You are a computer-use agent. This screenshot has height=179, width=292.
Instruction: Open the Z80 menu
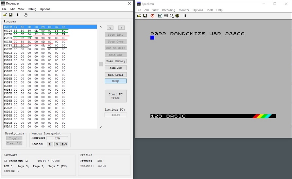146,10
